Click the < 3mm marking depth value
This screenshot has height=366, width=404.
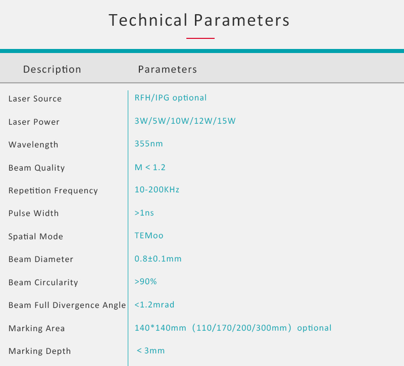[150, 350]
